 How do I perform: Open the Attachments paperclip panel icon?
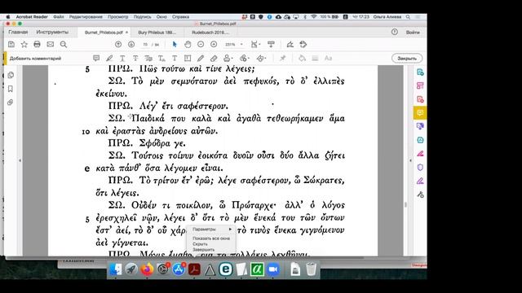11,103
